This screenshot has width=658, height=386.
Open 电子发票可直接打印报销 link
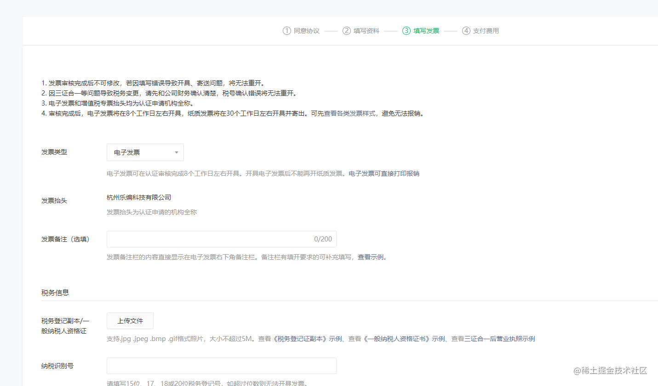384,173
